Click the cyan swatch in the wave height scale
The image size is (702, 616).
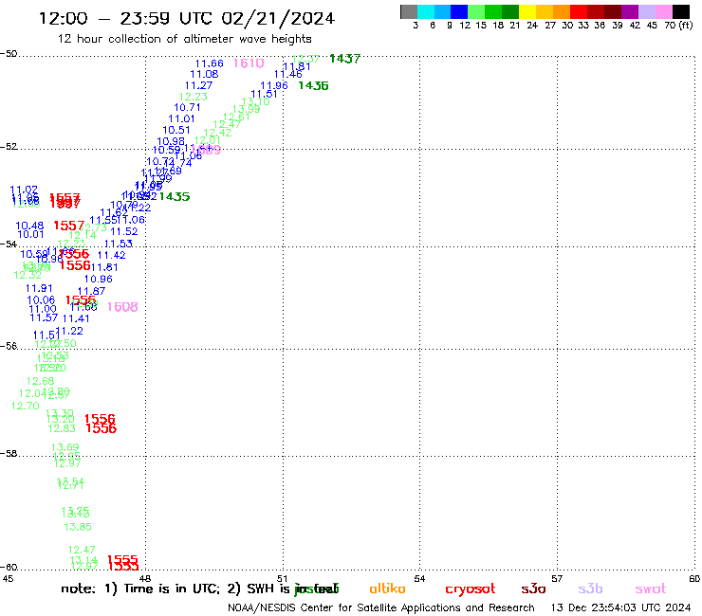tap(426, 11)
